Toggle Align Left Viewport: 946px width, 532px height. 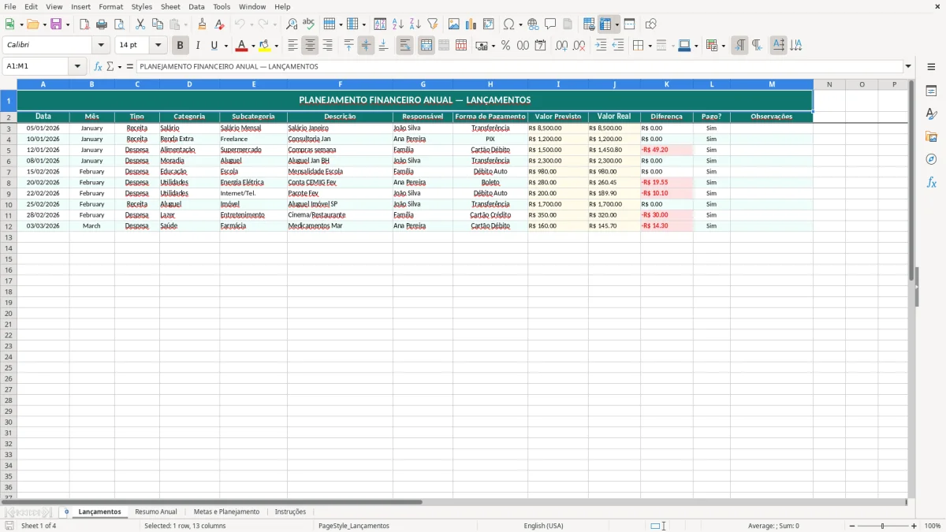pos(292,46)
